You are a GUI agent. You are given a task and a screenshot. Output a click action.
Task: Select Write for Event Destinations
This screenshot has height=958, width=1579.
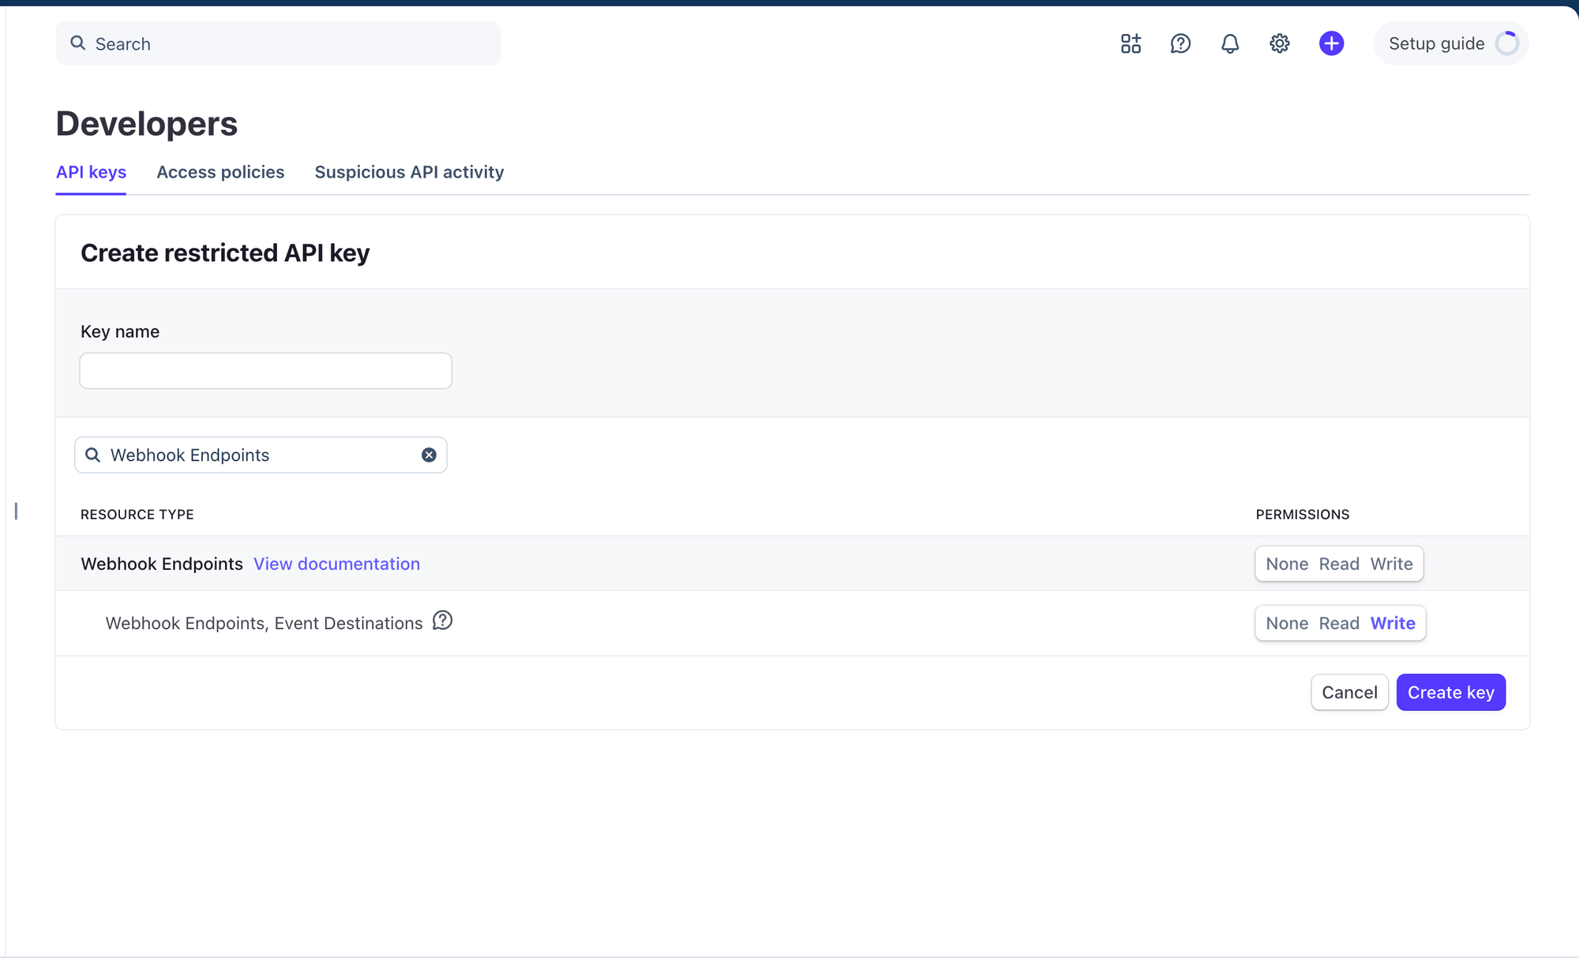pos(1393,623)
